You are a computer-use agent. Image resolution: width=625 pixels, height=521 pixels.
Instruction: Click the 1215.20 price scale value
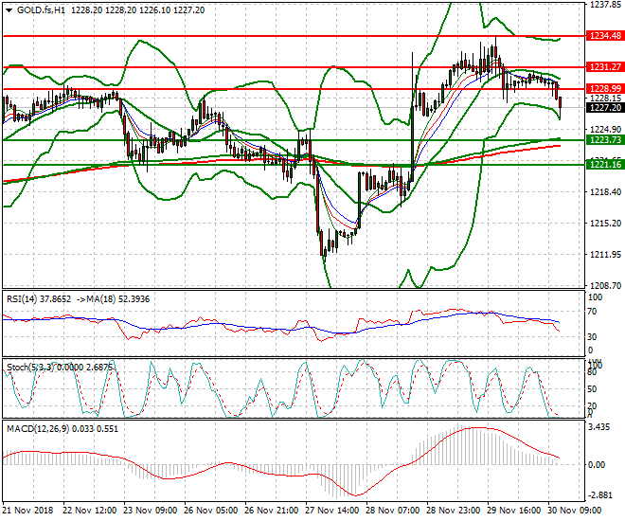pyautogui.click(x=605, y=224)
